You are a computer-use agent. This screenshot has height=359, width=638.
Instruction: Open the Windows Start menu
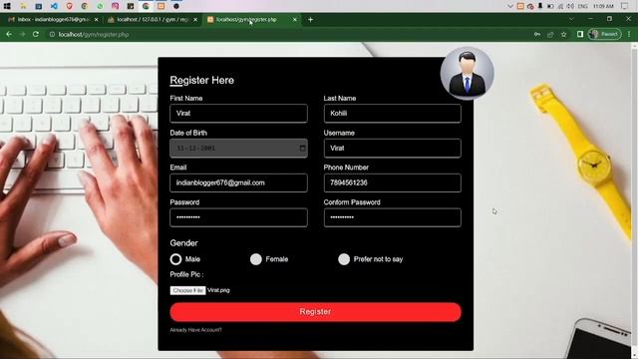point(7,6)
